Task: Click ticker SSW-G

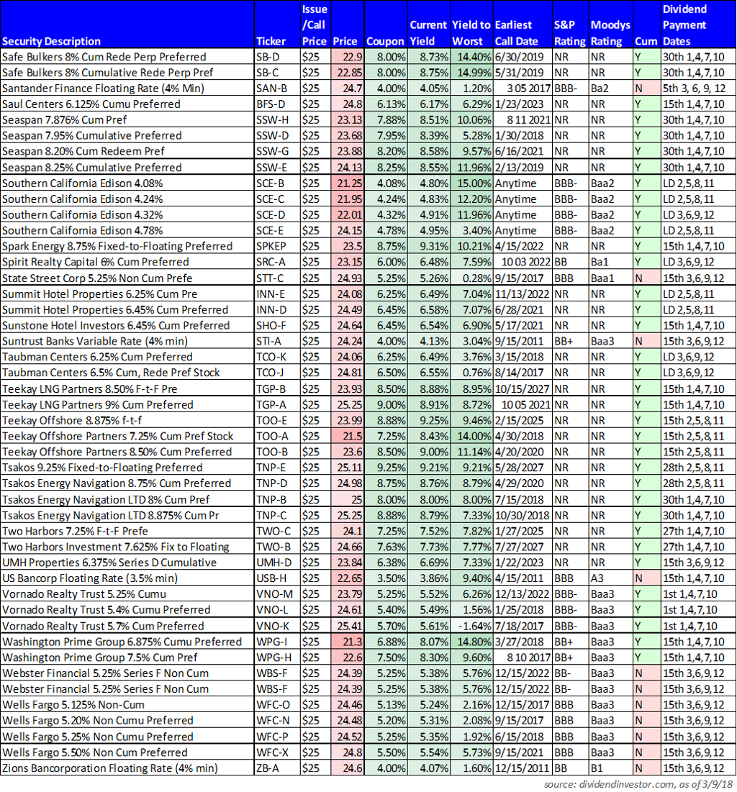Action: click(x=277, y=151)
